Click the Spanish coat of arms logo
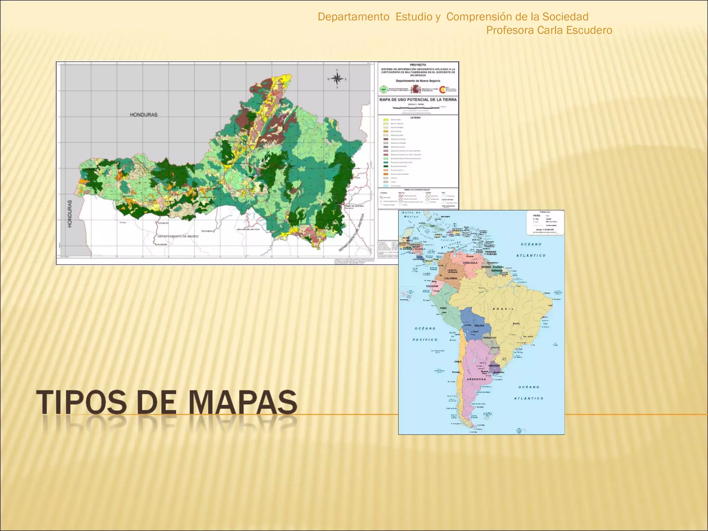The width and height of the screenshot is (708, 531). pos(415,90)
